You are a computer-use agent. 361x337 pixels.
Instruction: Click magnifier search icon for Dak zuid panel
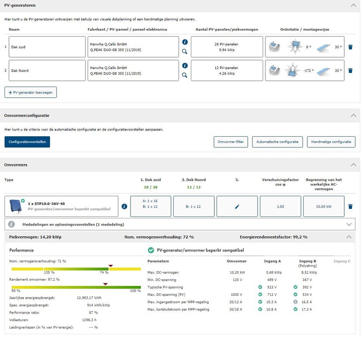tap(185, 51)
